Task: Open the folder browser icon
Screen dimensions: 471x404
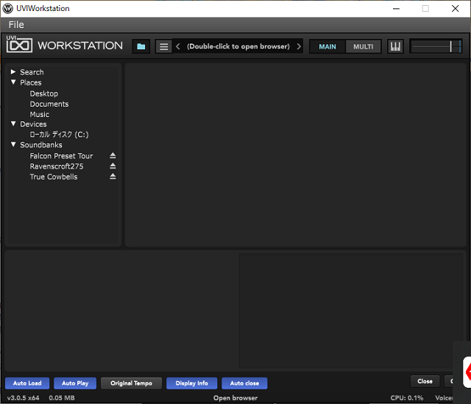Action: click(x=141, y=46)
